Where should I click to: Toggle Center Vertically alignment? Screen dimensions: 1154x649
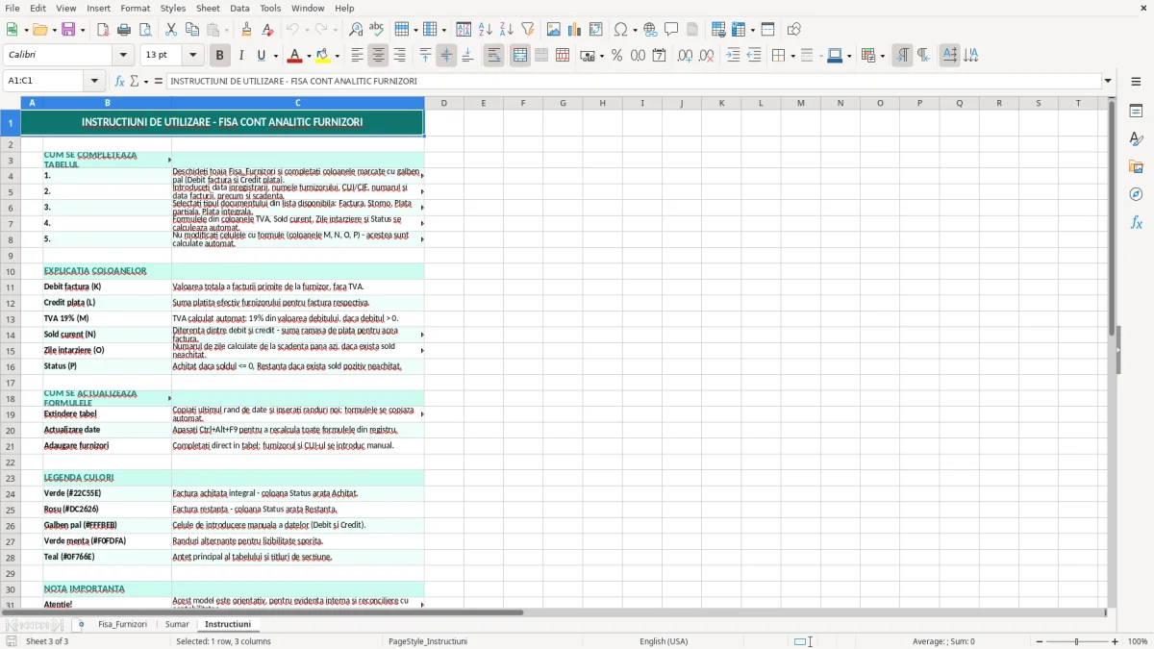coord(446,56)
